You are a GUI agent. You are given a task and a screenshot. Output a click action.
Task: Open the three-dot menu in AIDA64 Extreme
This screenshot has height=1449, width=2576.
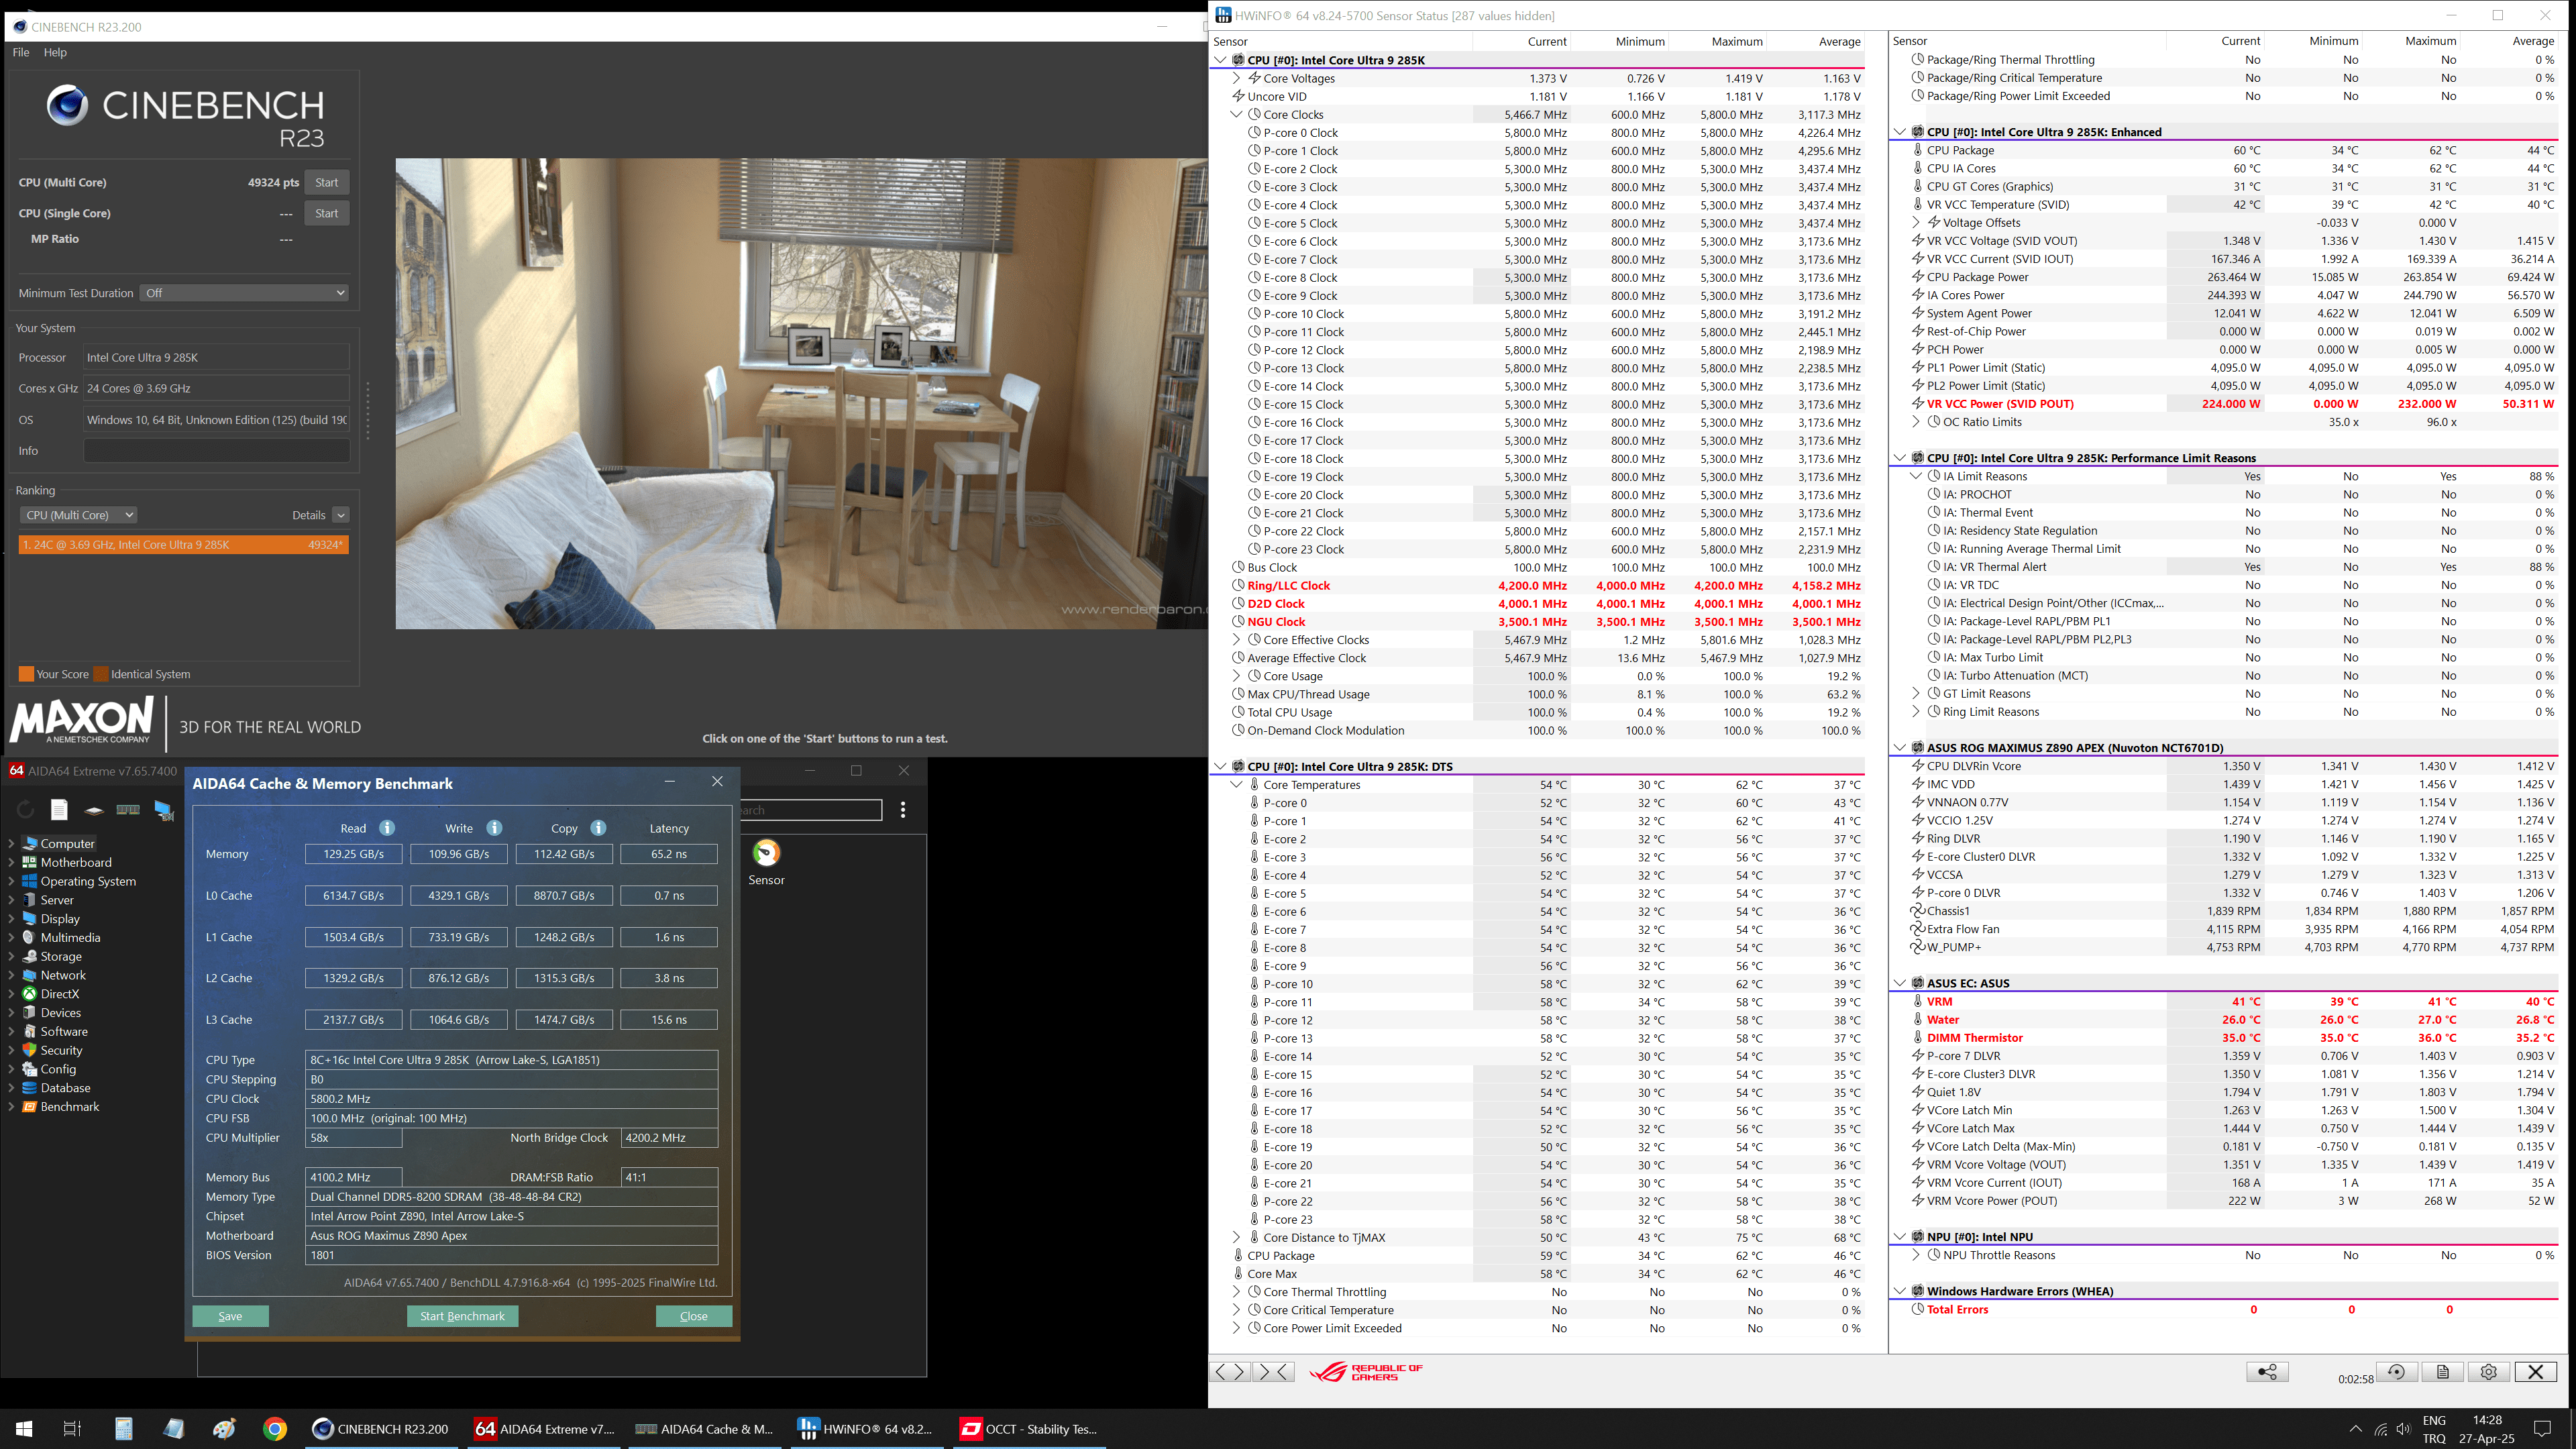click(x=903, y=810)
